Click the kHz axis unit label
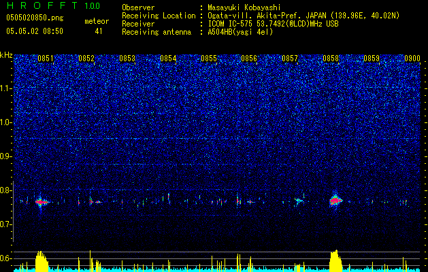The width and height of the screenshot is (428, 272). coord(6,55)
